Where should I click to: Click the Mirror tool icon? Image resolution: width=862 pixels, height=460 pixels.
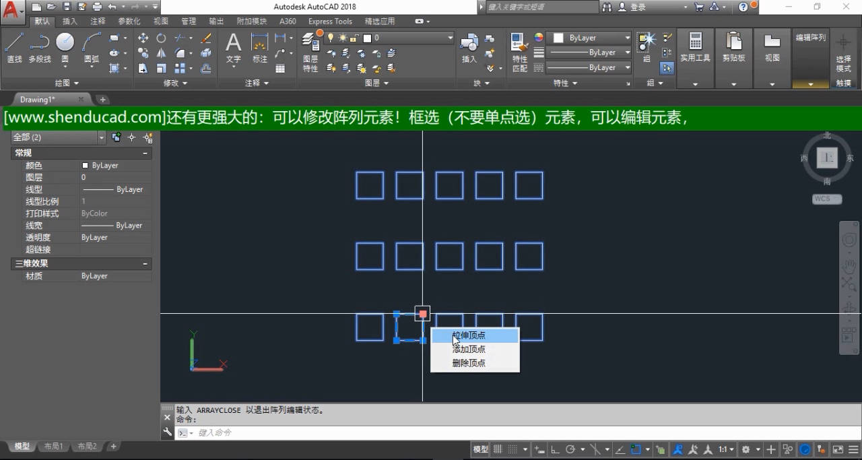point(161,53)
